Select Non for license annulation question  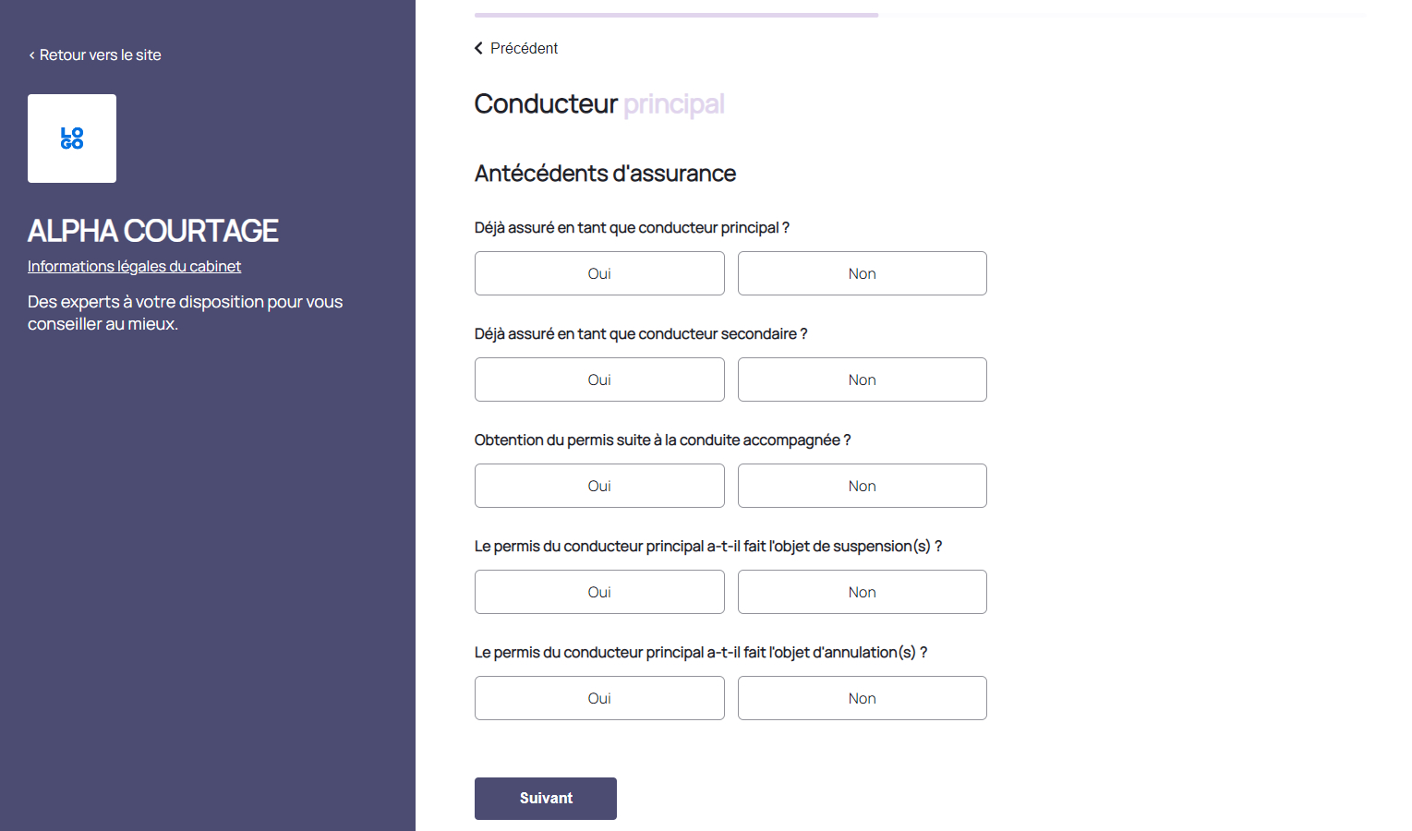(862, 698)
